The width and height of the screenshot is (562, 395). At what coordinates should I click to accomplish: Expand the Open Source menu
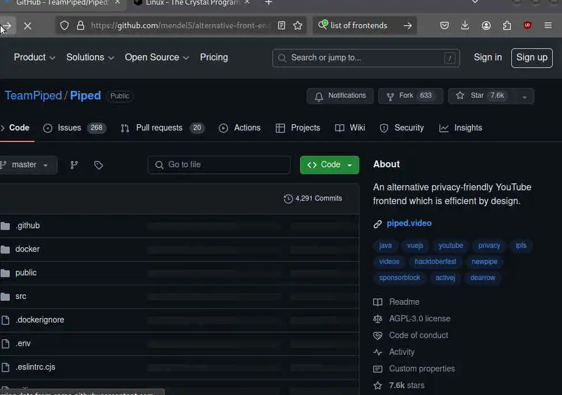click(157, 57)
